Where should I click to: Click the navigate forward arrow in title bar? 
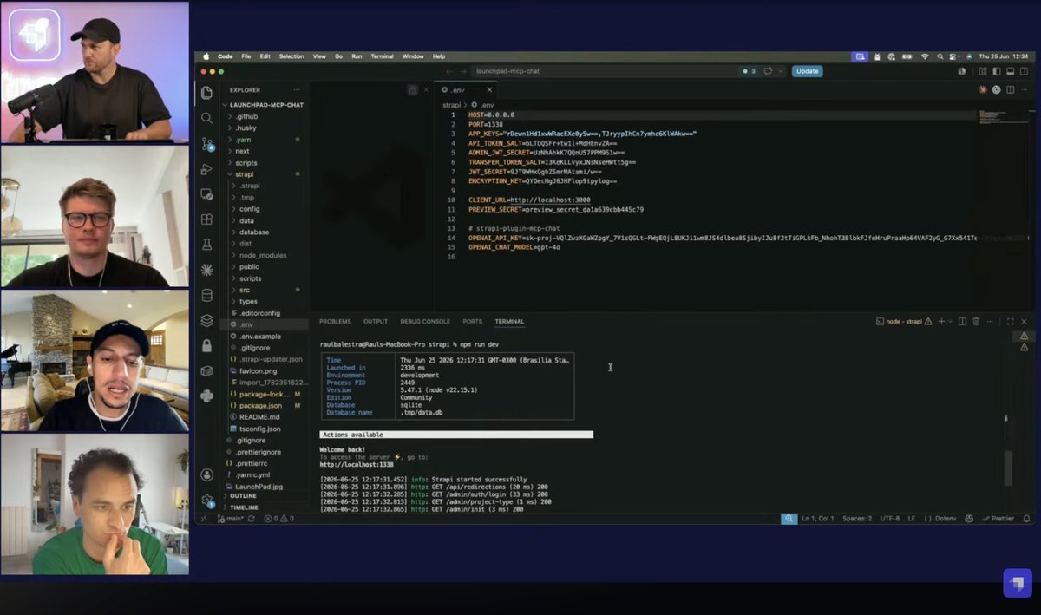tap(463, 71)
